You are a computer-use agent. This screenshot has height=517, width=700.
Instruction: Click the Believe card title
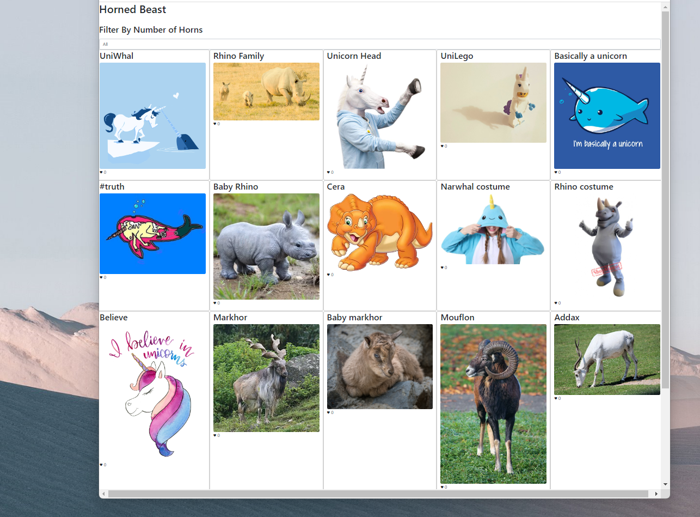pos(114,318)
